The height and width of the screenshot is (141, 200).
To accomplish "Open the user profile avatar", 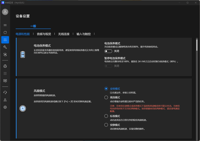I will pyautogui.click(x=5, y=12).
